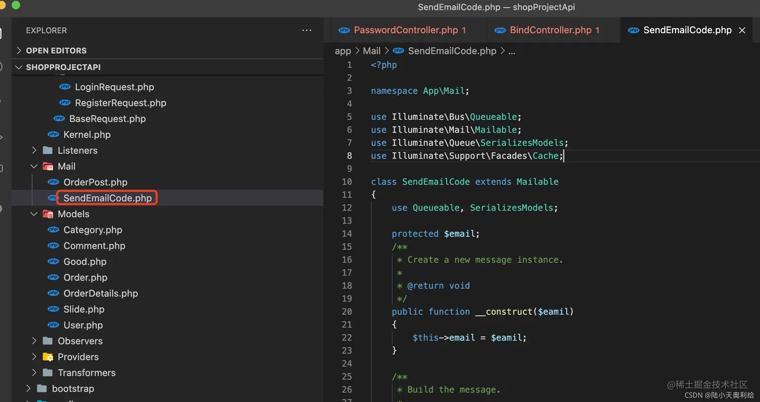Open Category.php model file

pos(92,230)
